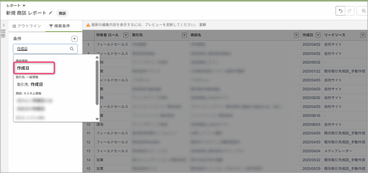The width and height of the screenshot is (368, 173).
Task: Open the 作成日 column menu arrow
Action: (x=318, y=35)
